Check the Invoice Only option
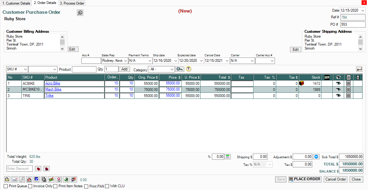Screen dimensions: 368x190 [x=30, y=186]
